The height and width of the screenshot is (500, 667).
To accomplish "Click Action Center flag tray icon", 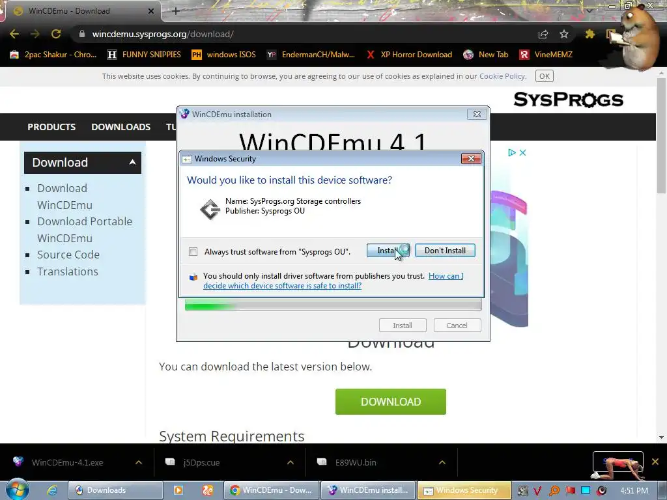I will pos(570,491).
